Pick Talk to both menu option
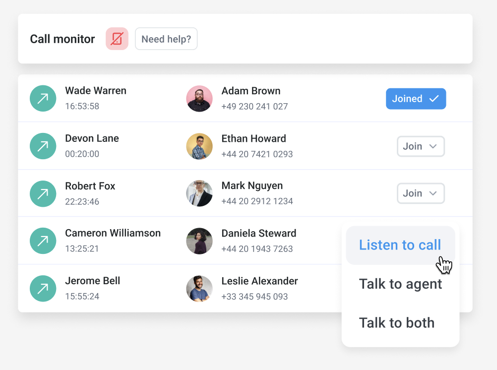Image resolution: width=497 pixels, height=370 pixels. pyautogui.click(x=396, y=323)
